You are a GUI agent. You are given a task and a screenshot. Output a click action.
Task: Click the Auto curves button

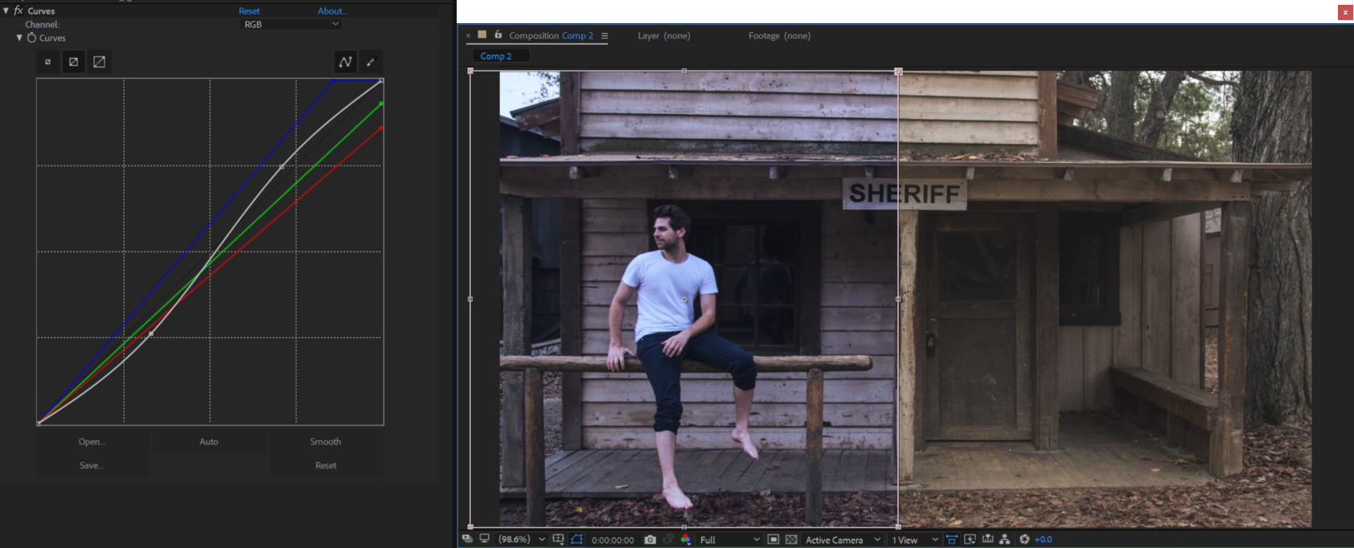[209, 441]
